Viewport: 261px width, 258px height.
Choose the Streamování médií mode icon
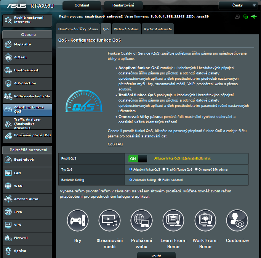pos(110,221)
